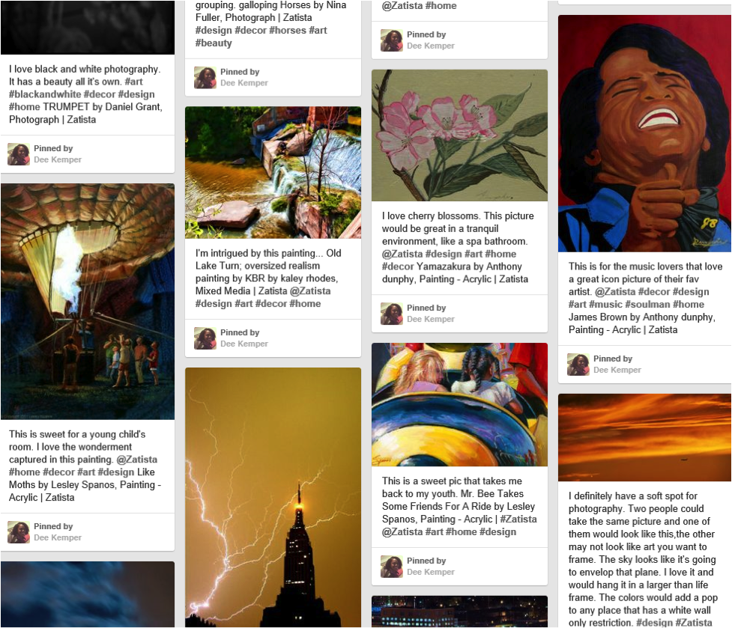Click the #music hashtag in James Brown pin
Screen dimensions: 732x628
tap(605, 305)
